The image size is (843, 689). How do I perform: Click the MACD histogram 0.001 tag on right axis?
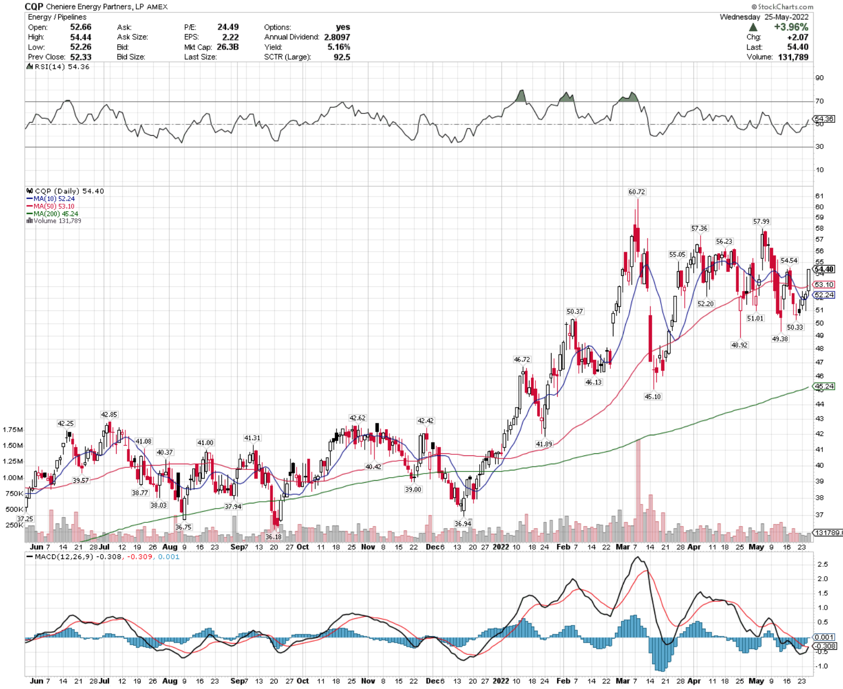tap(824, 637)
